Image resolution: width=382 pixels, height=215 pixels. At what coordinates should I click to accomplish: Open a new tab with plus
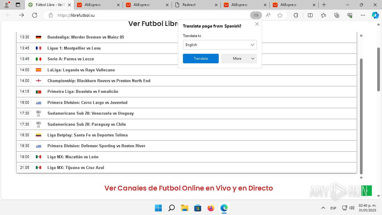(324, 5)
